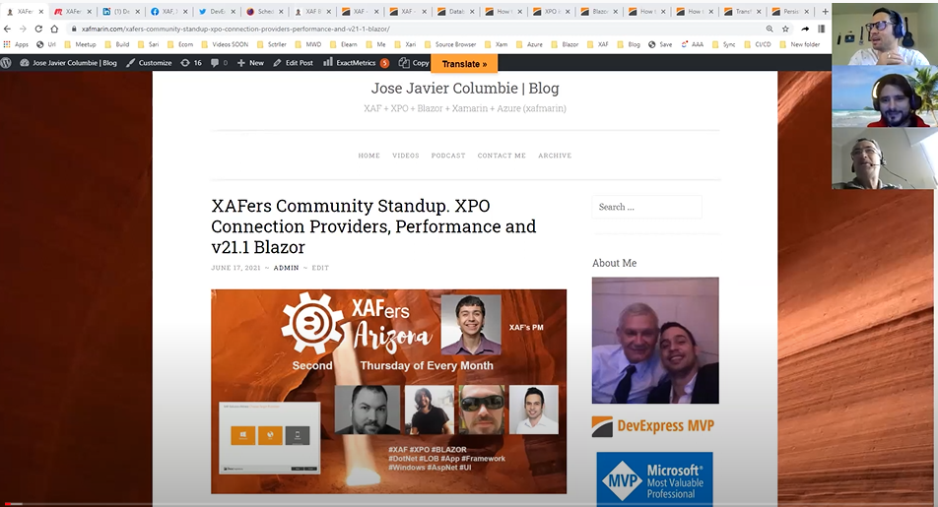The width and height of the screenshot is (938, 507).
Task: Reload the page with the refresh icon
Action: (x=38, y=29)
